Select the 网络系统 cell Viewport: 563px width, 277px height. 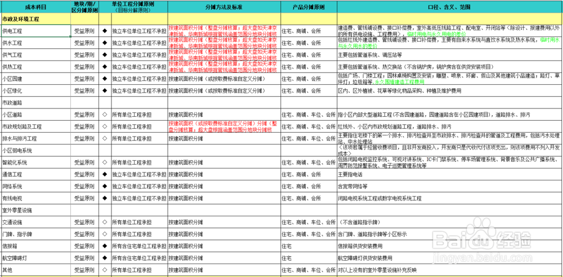click(35, 187)
